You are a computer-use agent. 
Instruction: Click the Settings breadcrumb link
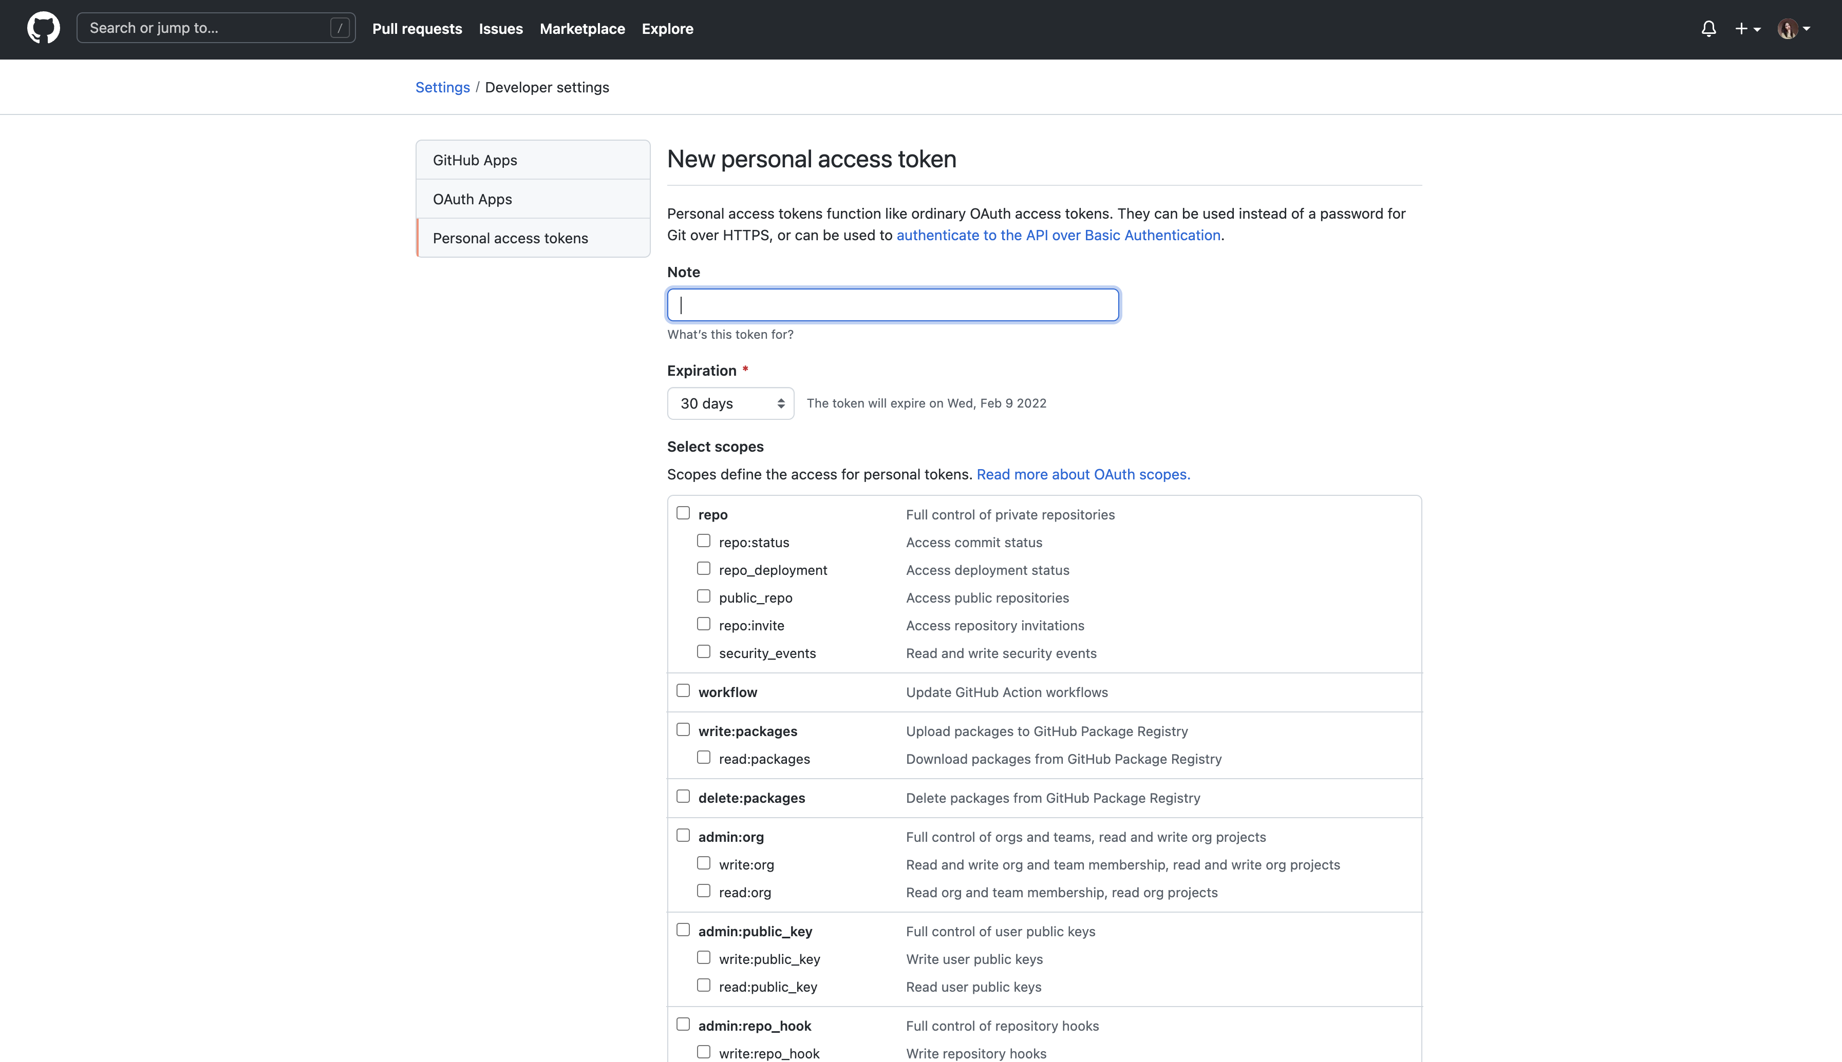[x=442, y=87]
